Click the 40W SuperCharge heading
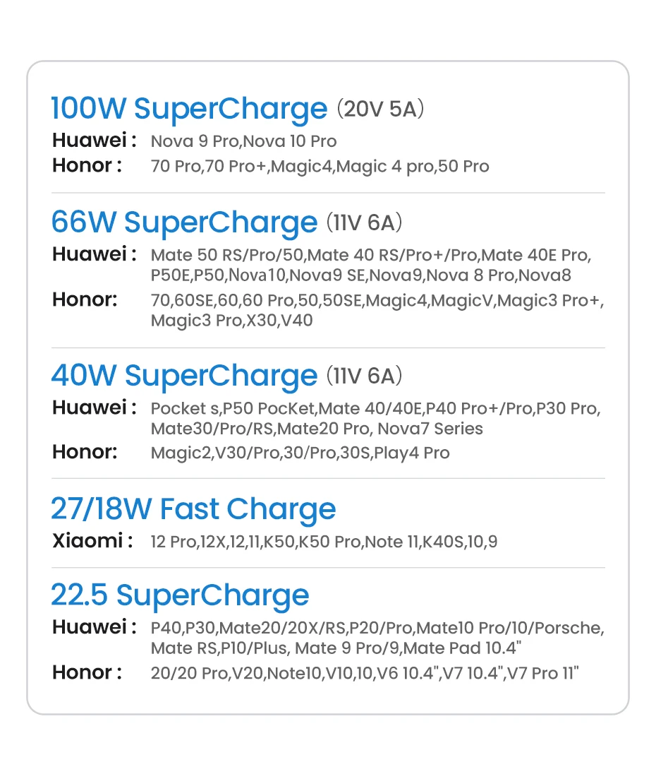The width and height of the screenshot is (656, 779). [x=184, y=375]
